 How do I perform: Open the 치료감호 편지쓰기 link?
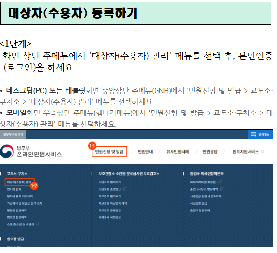110,197
